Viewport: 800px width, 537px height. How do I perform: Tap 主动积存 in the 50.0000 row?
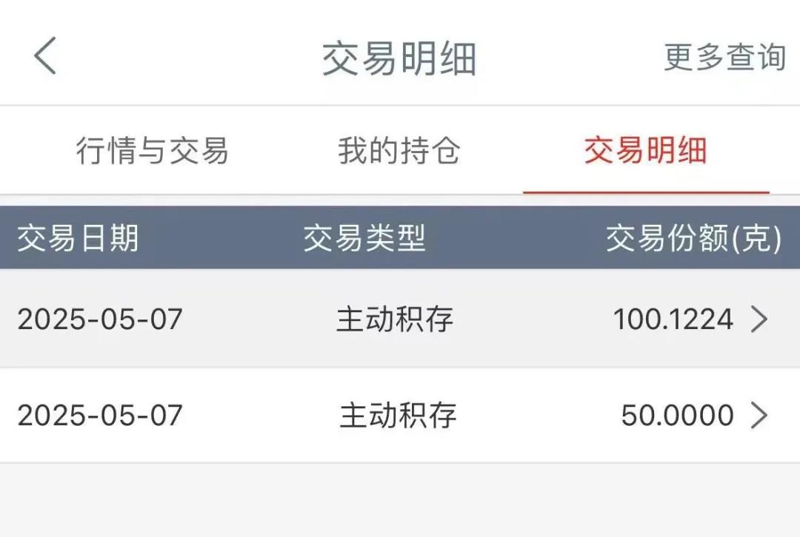(x=398, y=415)
